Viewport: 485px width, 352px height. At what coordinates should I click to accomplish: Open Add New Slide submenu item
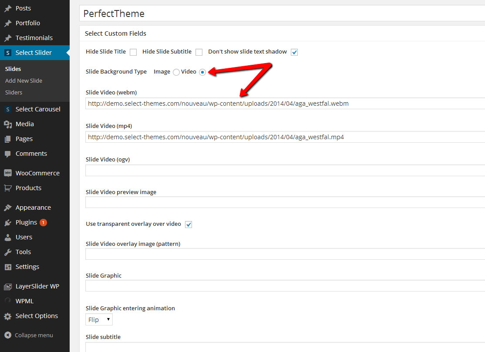pos(24,80)
